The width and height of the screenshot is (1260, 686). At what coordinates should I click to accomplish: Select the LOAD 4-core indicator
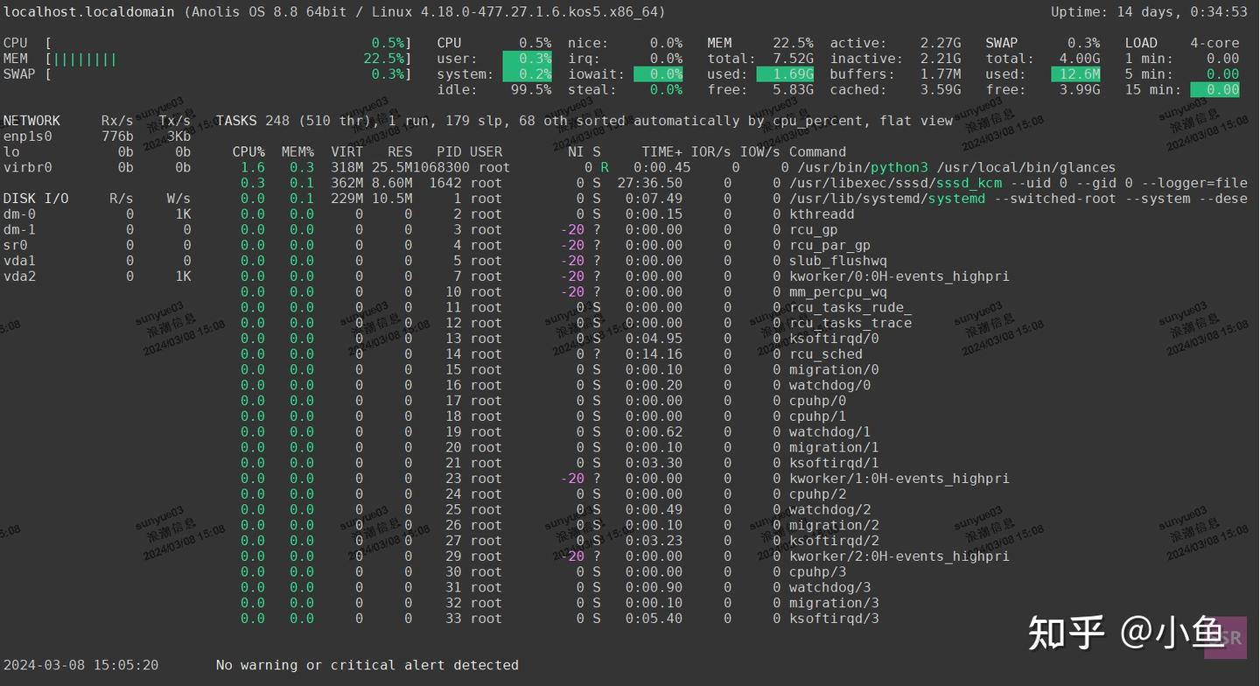point(1179,42)
